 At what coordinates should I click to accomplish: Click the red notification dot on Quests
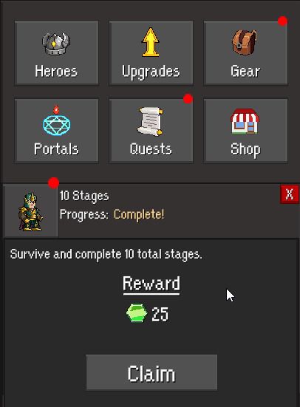[188, 99]
